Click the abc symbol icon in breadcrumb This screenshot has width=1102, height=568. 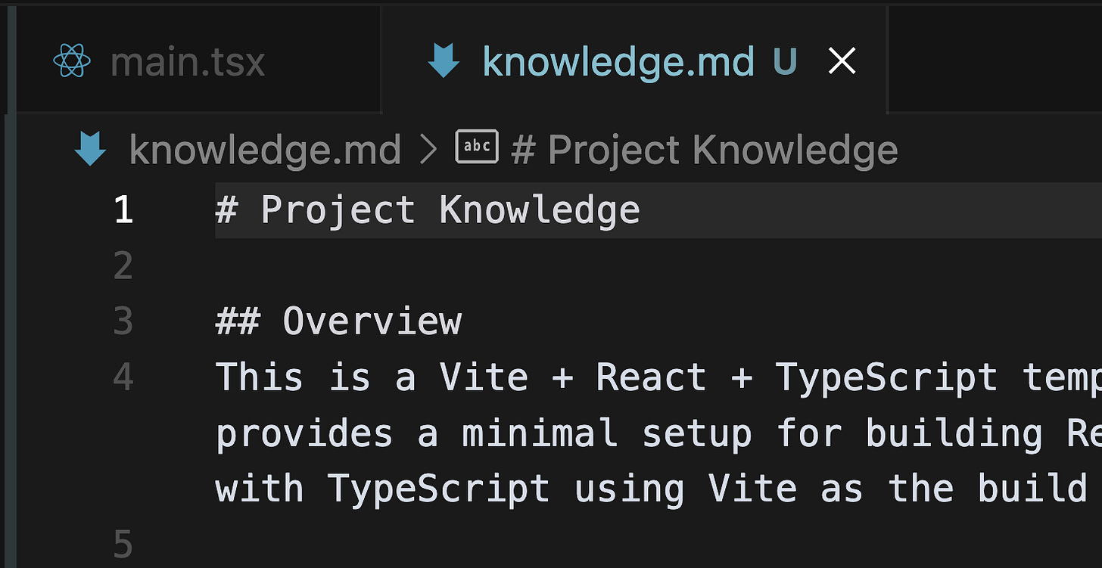click(x=477, y=147)
